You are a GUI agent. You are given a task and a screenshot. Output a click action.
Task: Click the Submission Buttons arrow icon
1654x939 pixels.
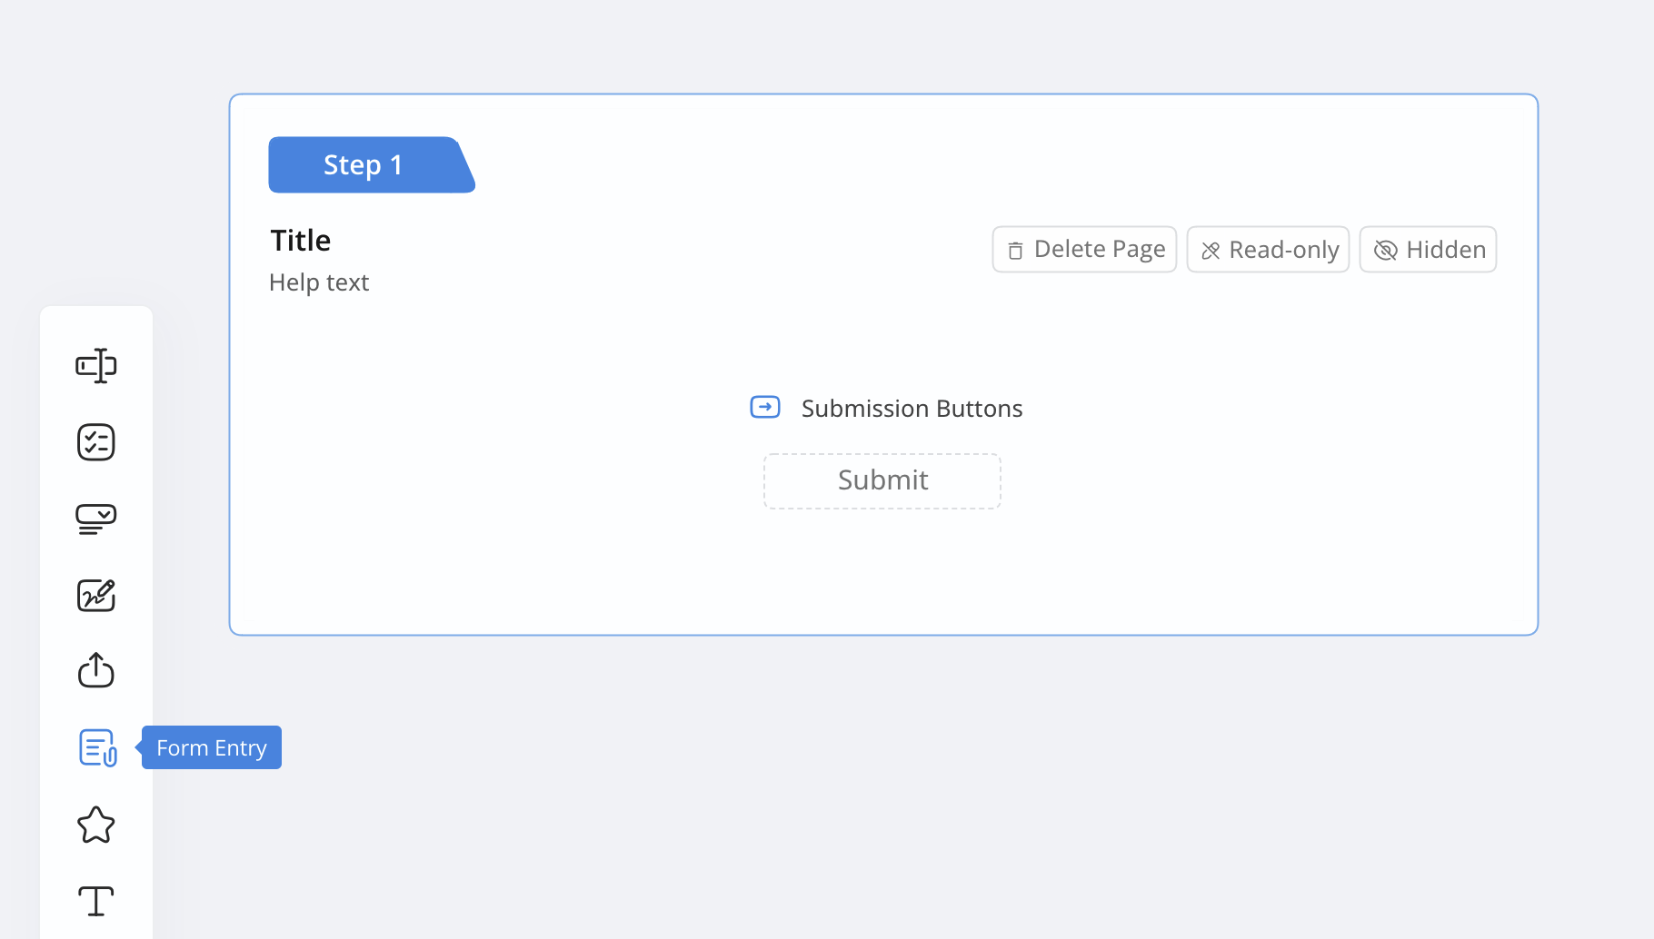point(764,407)
